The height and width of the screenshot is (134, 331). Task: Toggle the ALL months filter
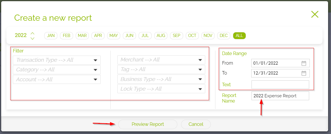coord(239,36)
